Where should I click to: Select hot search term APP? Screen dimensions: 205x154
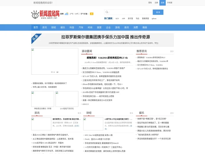tap(123, 19)
